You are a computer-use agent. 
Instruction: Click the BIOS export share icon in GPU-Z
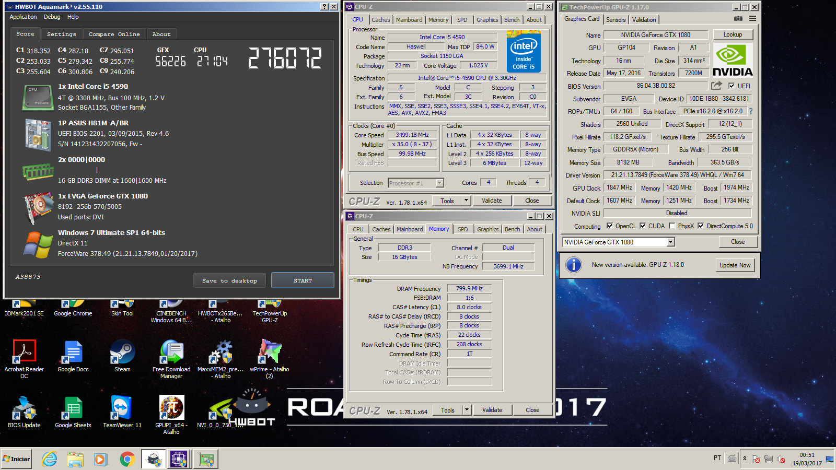(716, 86)
